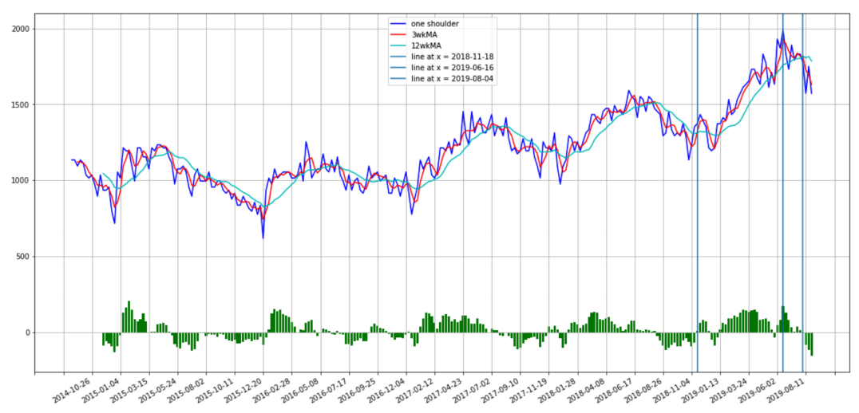This screenshot has height=413, width=859.
Task: Click x-axis date '2015-03-15'
Action: click(x=129, y=389)
